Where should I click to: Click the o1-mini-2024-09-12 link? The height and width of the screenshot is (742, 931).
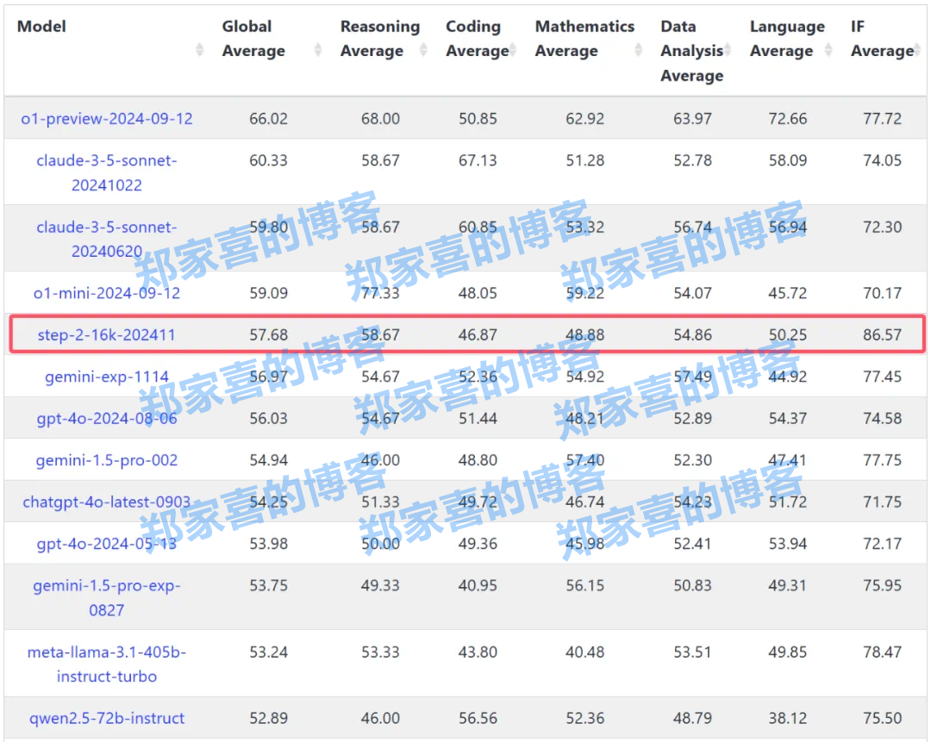point(107,293)
